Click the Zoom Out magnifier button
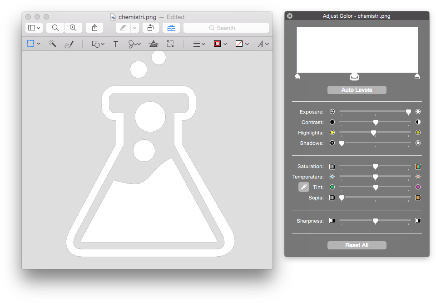Screen dimensions: 436x303 tap(55, 28)
